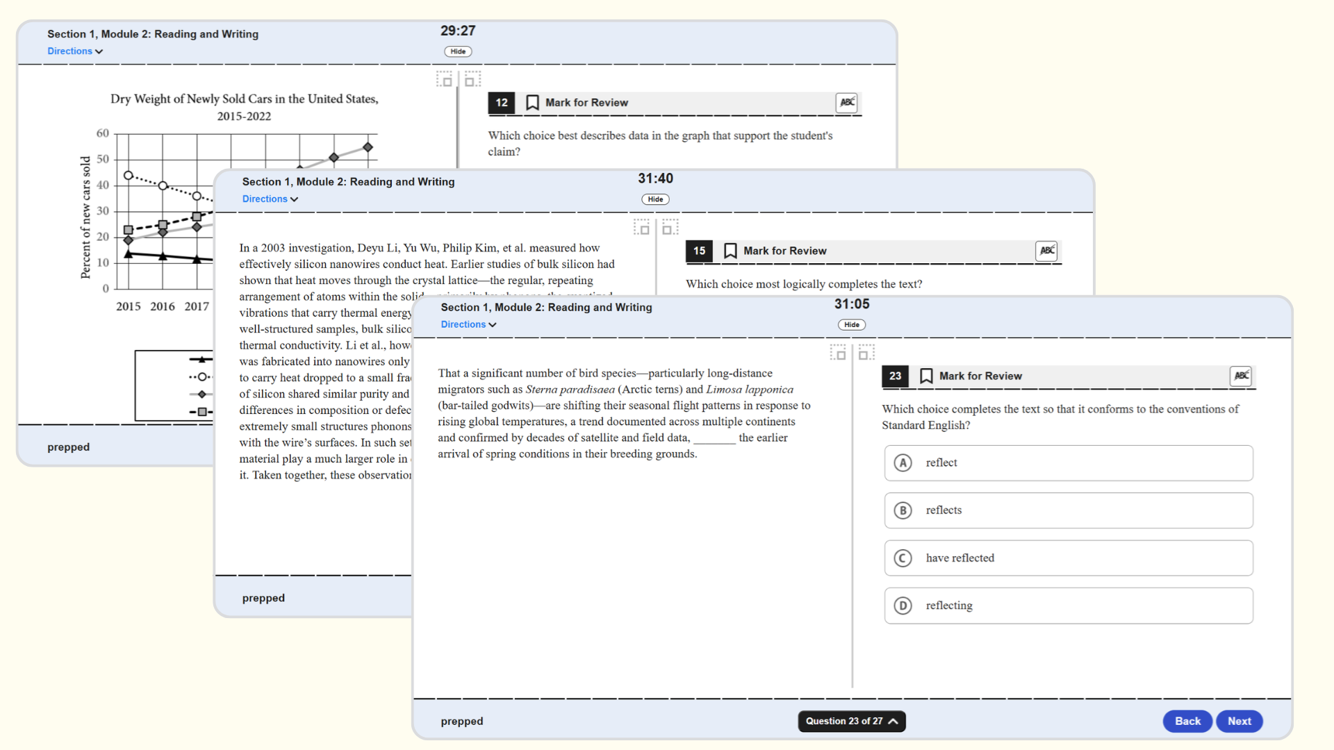This screenshot has height=750, width=1334.
Task: Click the bookmark icon for question 15
Action: [x=730, y=251]
